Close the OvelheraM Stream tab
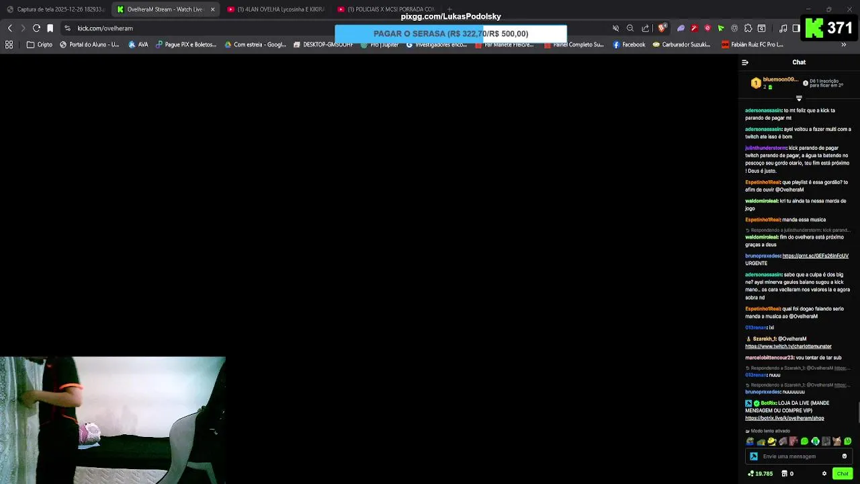Image resolution: width=860 pixels, height=484 pixels. click(212, 9)
